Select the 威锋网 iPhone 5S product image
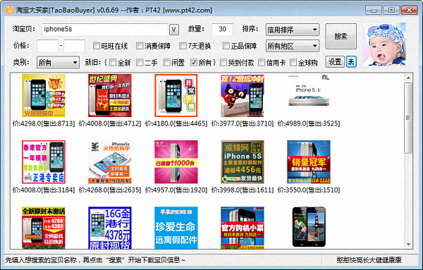Image resolution: width=423 pixels, height=270 pixels. coord(243,162)
